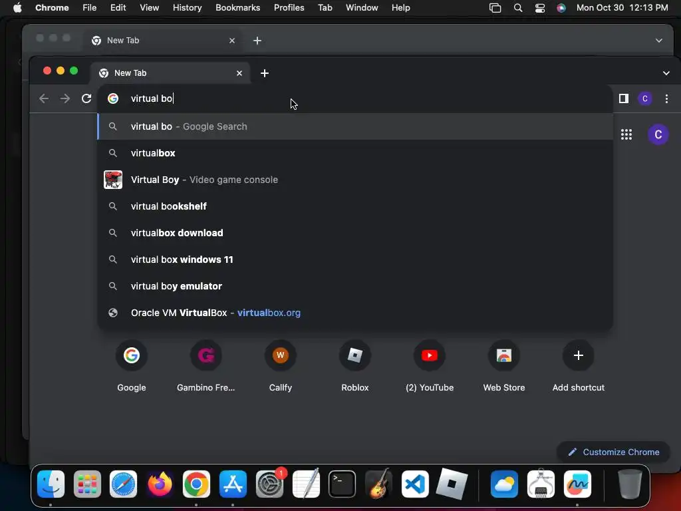Open Launchpad from the Dock

pyautogui.click(x=87, y=484)
